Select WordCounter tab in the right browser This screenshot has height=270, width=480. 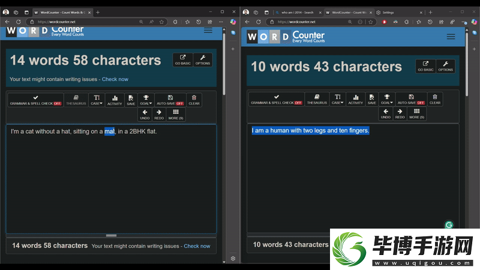click(x=349, y=13)
